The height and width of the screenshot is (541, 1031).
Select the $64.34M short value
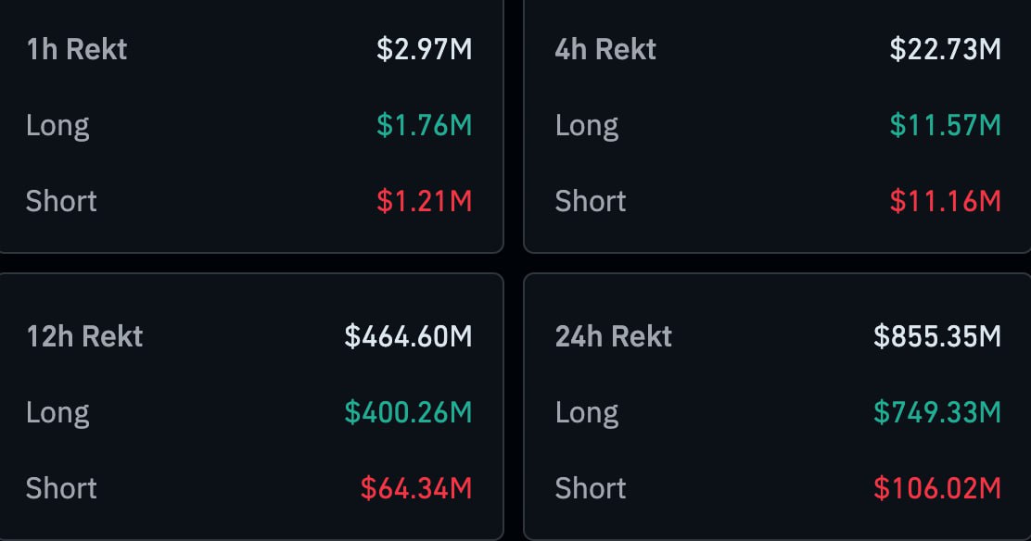416,488
